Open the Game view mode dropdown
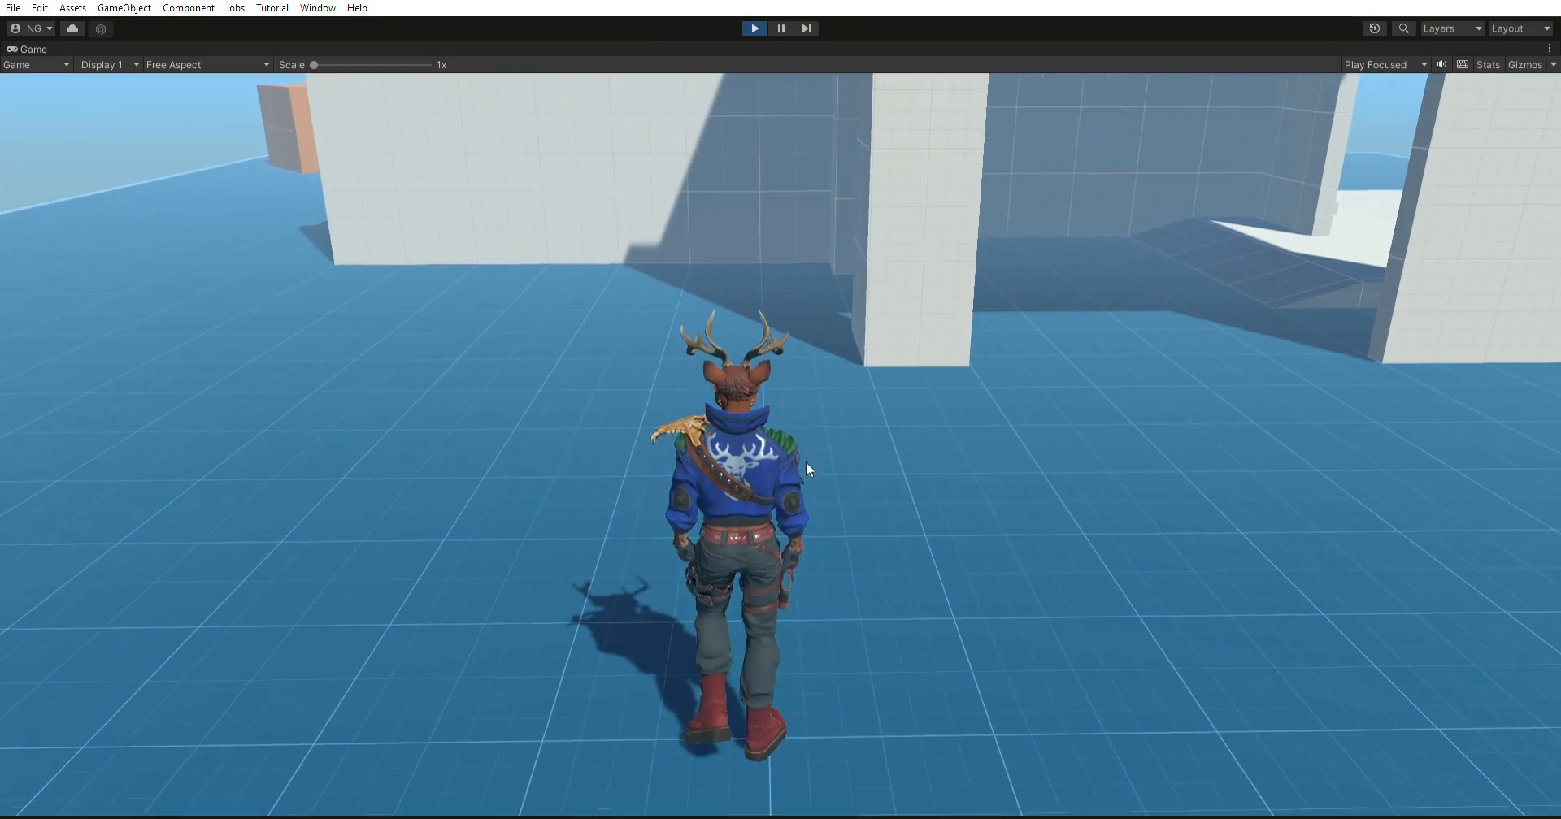1561x819 pixels. 37,65
